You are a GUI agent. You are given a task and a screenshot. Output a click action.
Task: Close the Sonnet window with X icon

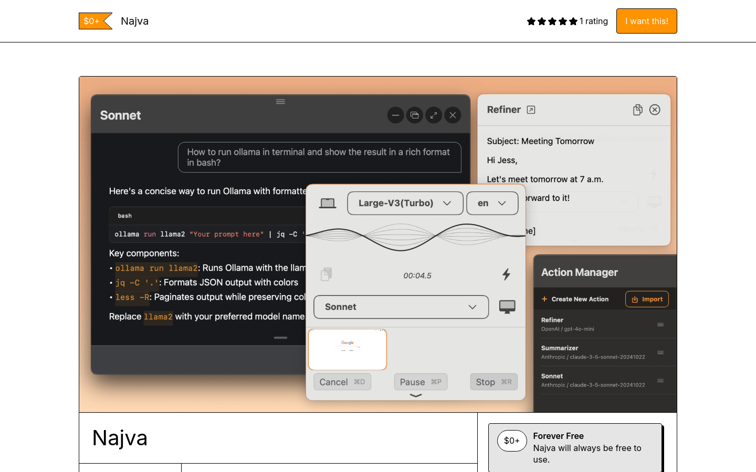(x=453, y=115)
